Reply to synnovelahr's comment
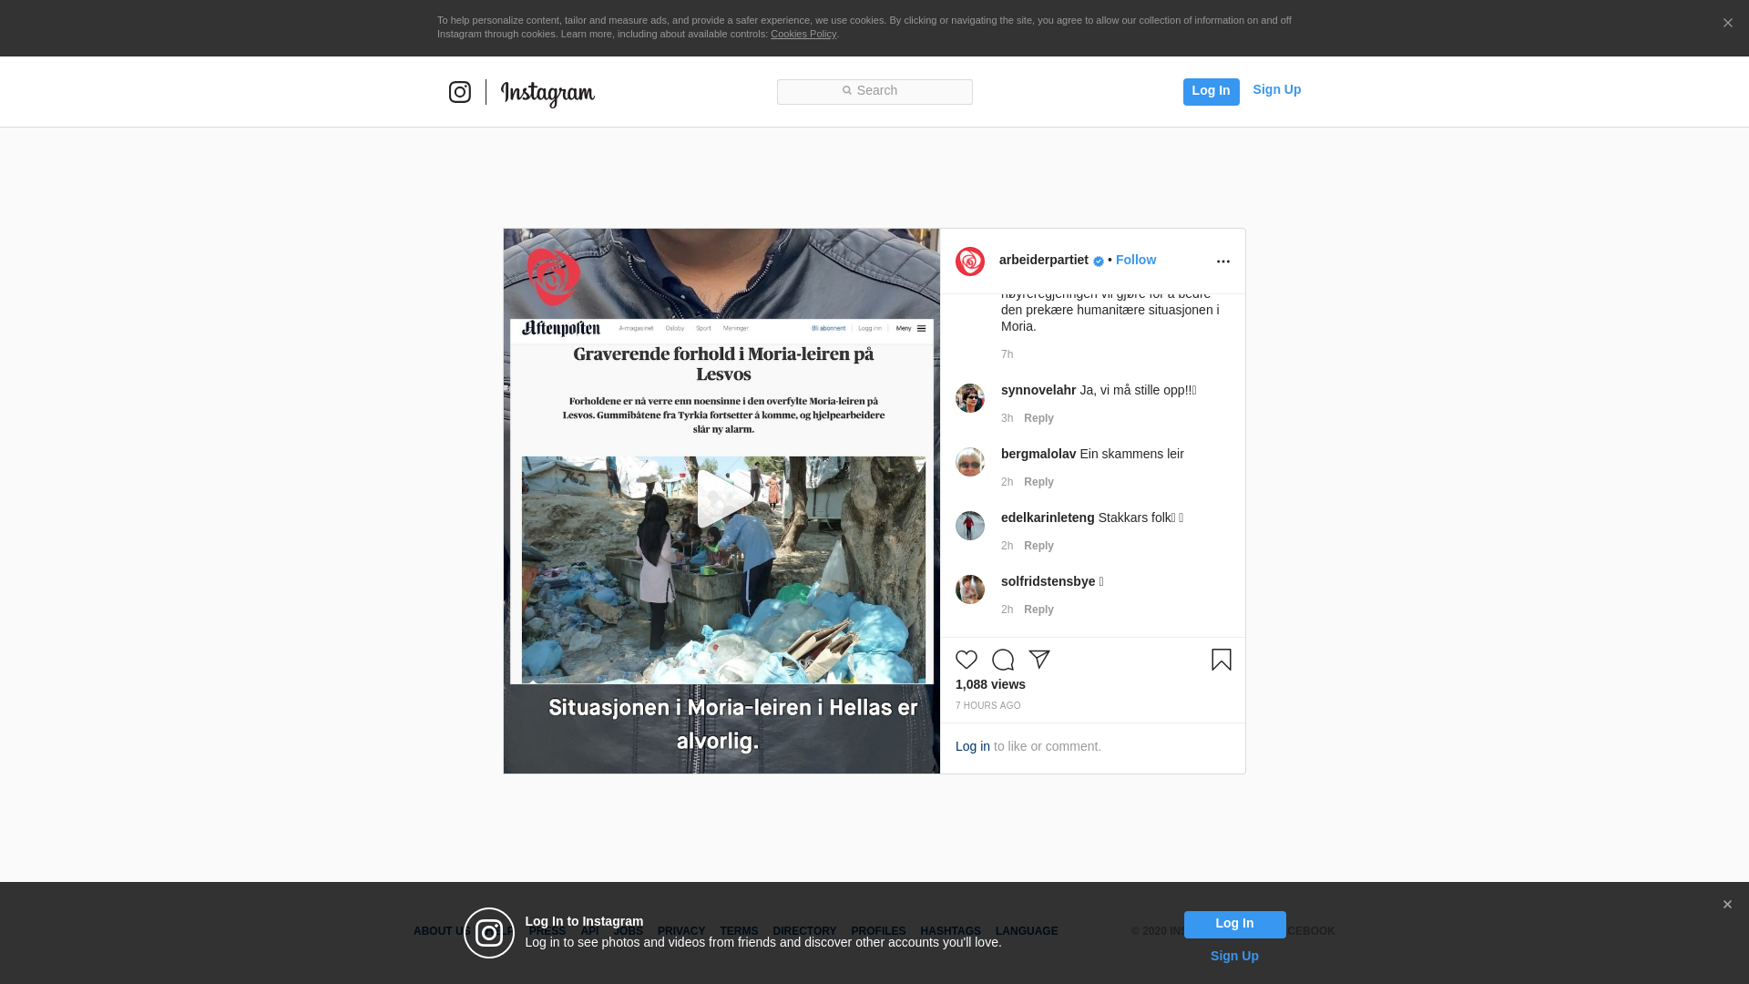Viewport: 1749px width, 984px height. pos(1038,418)
